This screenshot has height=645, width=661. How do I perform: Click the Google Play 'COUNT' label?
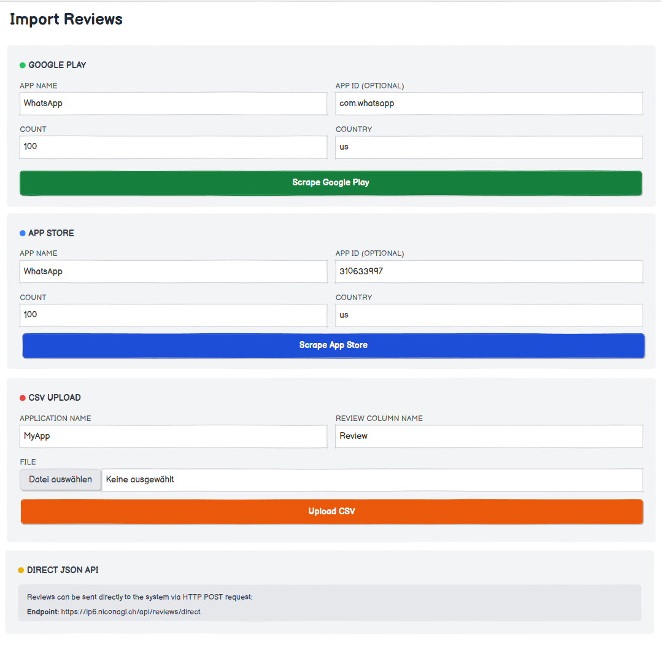click(x=33, y=129)
